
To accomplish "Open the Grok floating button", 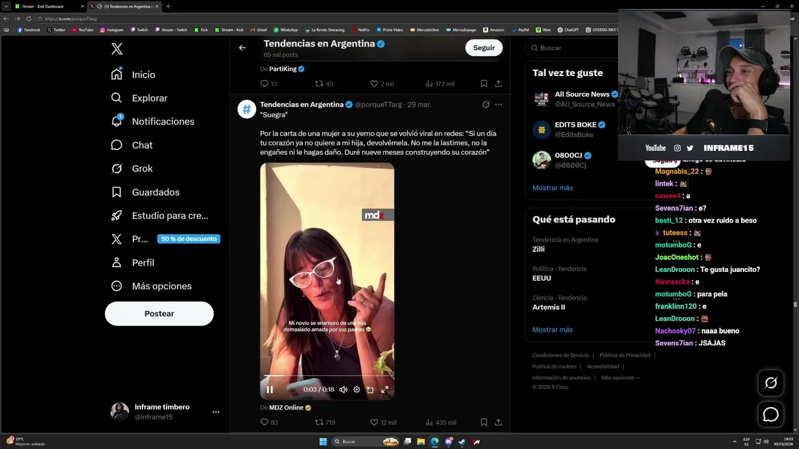I will tap(771, 383).
